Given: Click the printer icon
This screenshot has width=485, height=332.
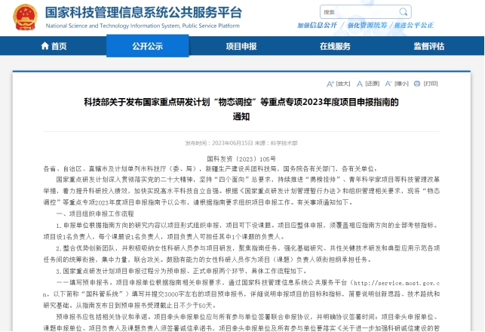Looking at the screenshot, I should [x=416, y=83].
